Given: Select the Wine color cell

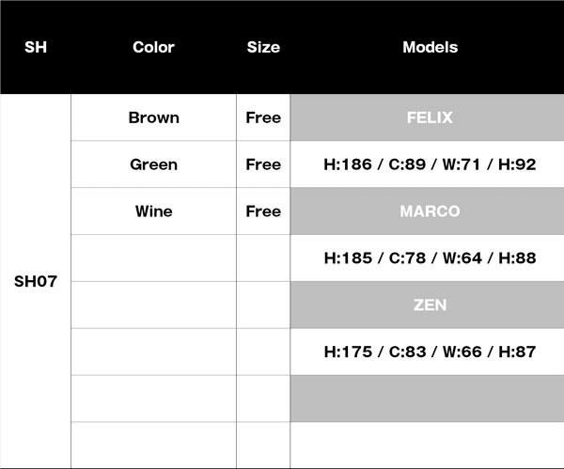Looking at the screenshot, I should (153, 211).
